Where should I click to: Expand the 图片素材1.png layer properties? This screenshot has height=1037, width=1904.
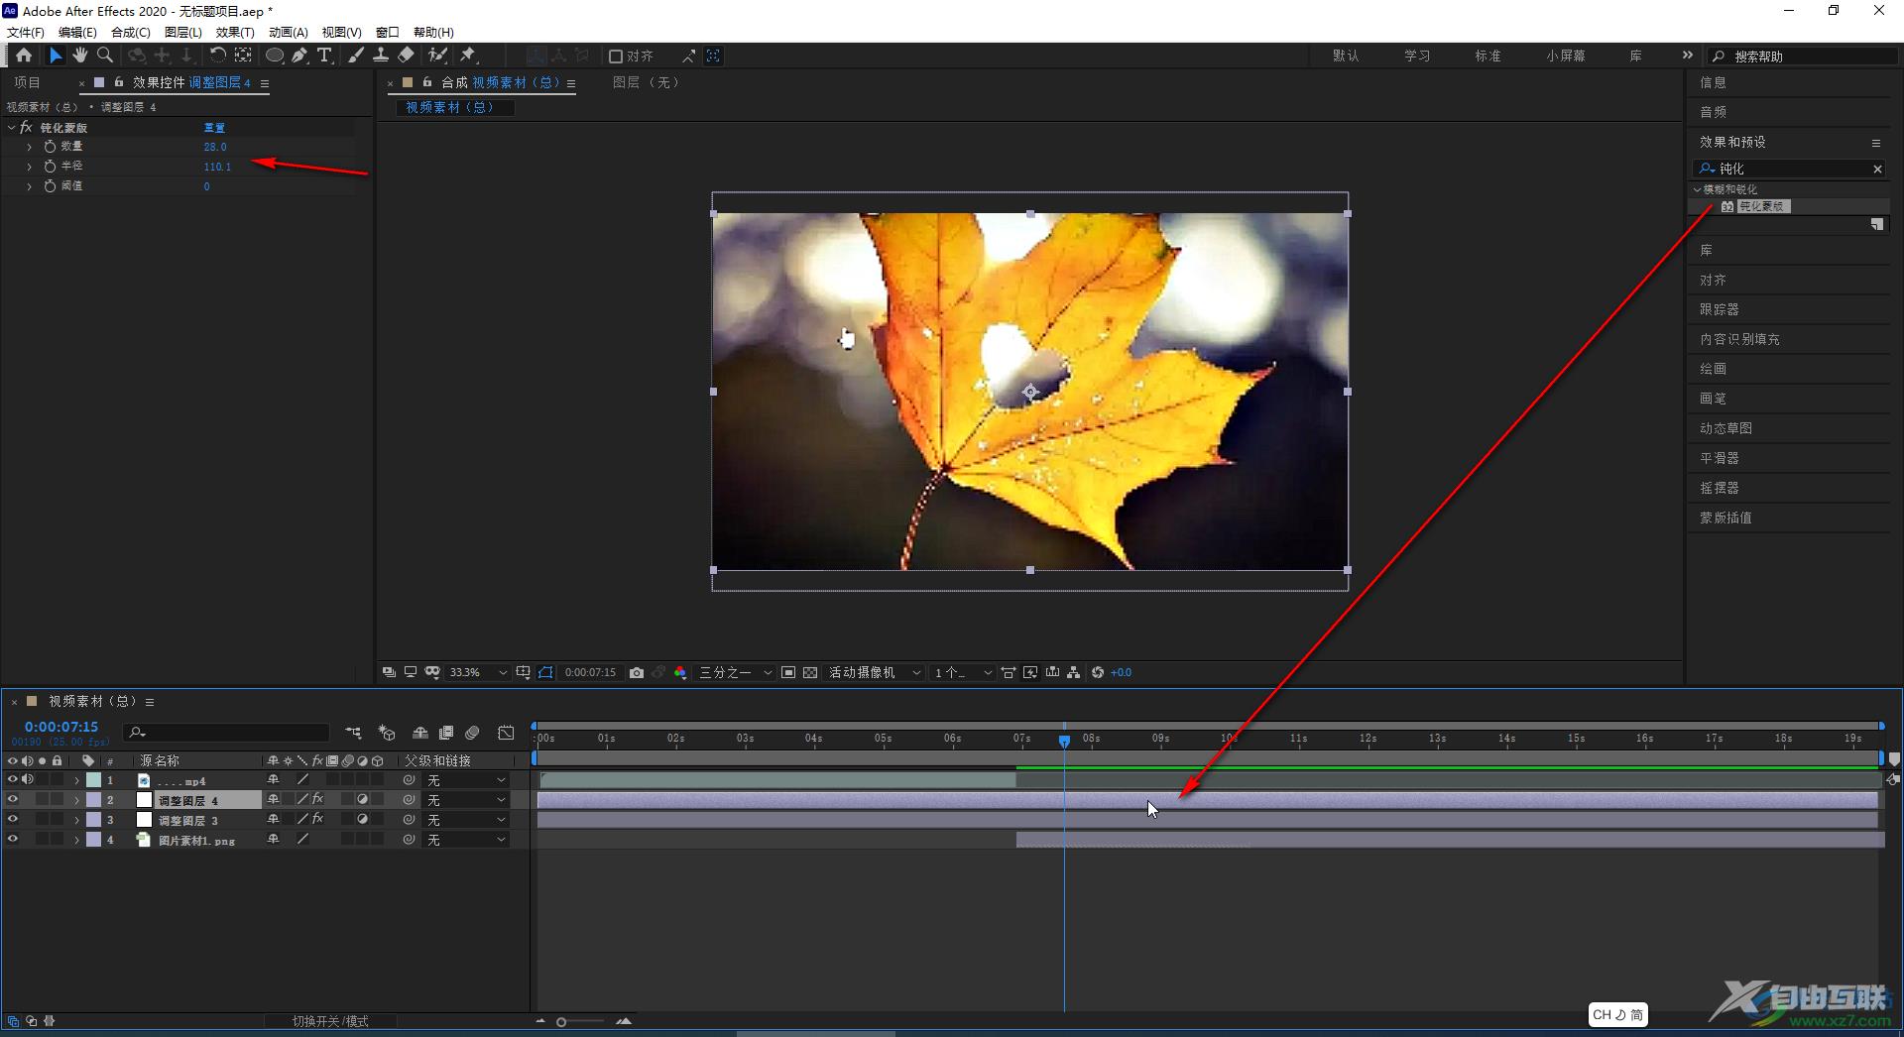pyautogui.click(x=76, y=840)
